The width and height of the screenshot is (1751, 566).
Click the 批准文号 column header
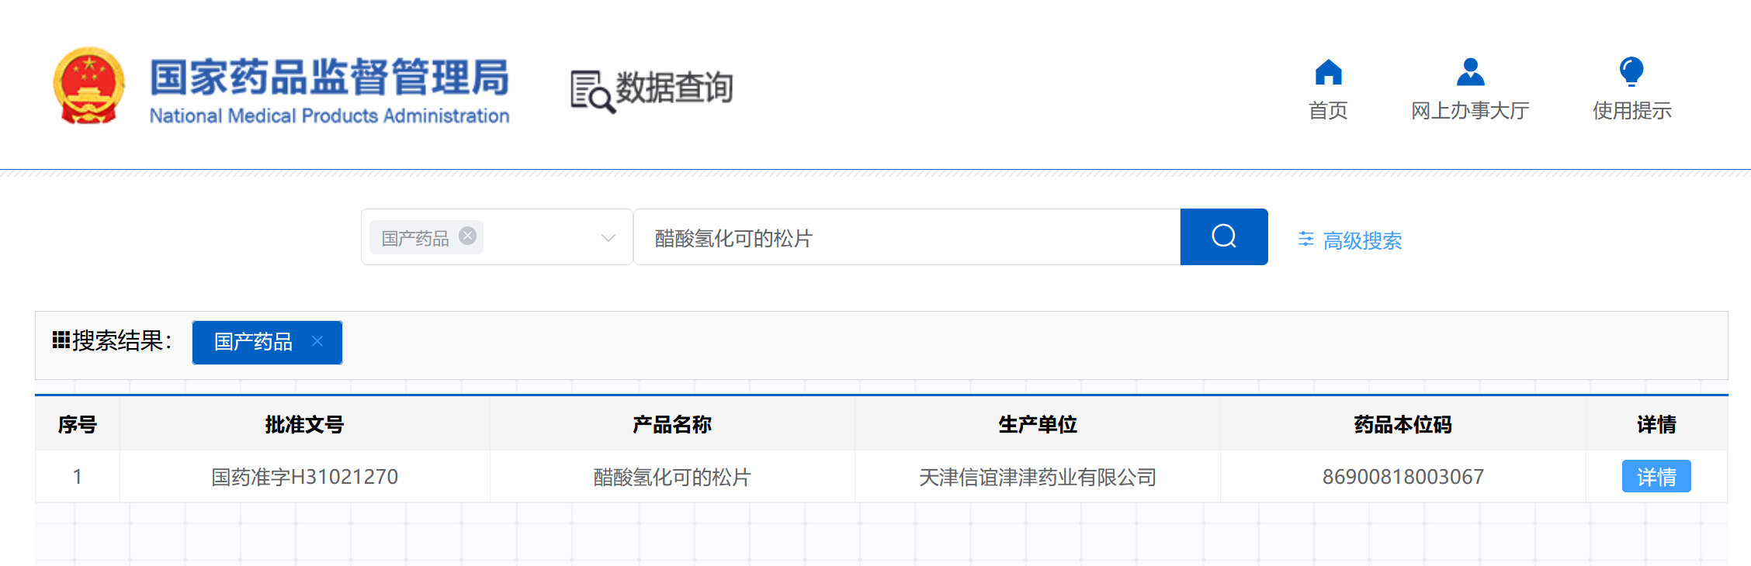[x=304, y=424]
